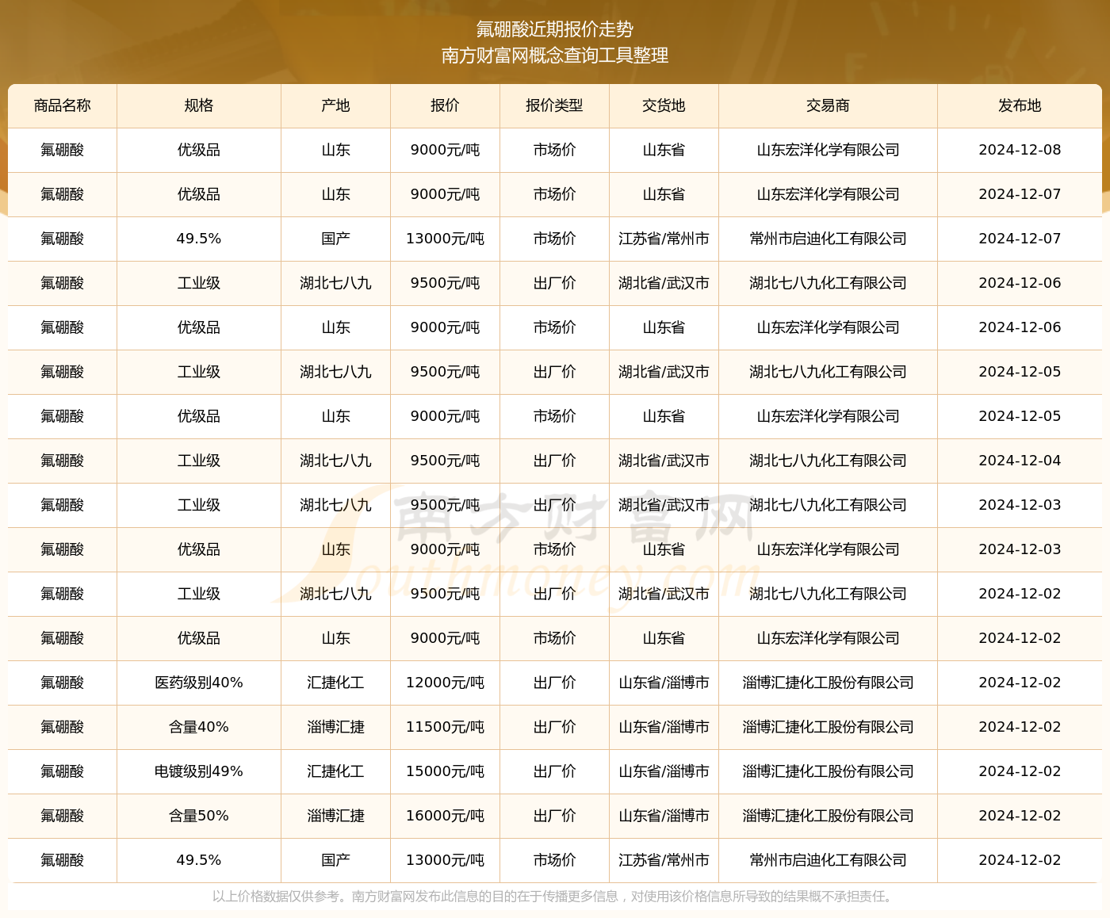
Task: Click the price 16000元/吨
Action: click(445, 816)
